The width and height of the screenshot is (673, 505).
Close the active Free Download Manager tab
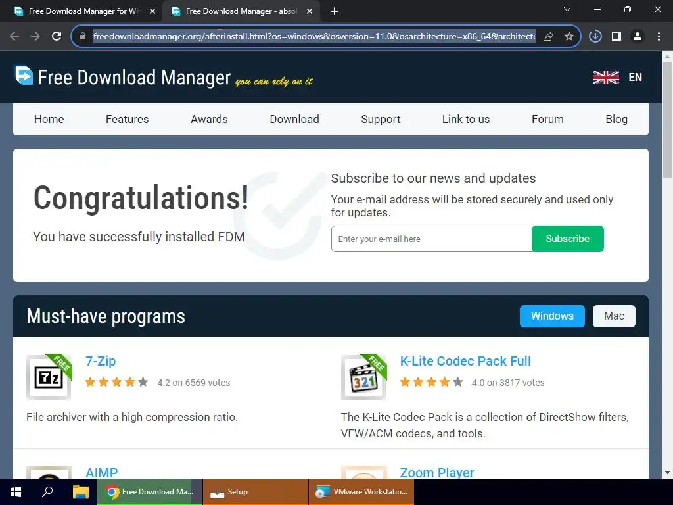[x=310, y=12]
